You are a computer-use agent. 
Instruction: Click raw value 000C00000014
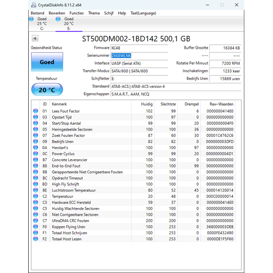coord(220,197)
